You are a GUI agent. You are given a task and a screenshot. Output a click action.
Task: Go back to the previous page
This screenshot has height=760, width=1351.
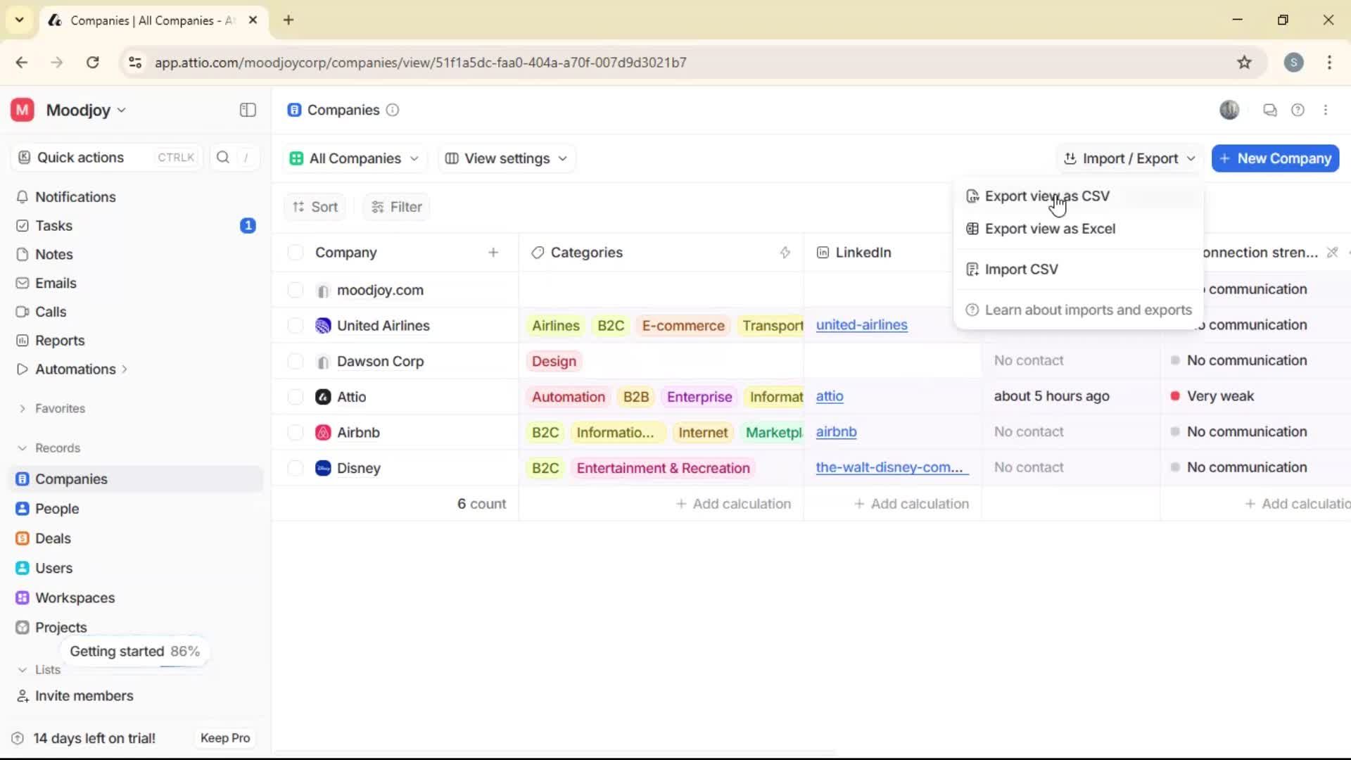point(22,62)
